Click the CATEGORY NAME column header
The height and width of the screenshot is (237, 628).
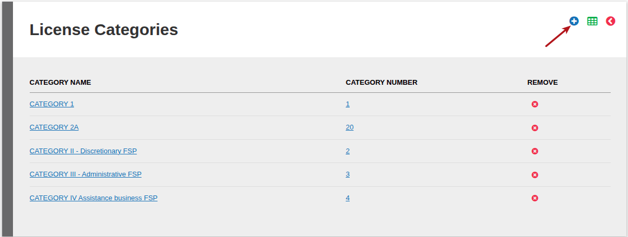point(60,83)
